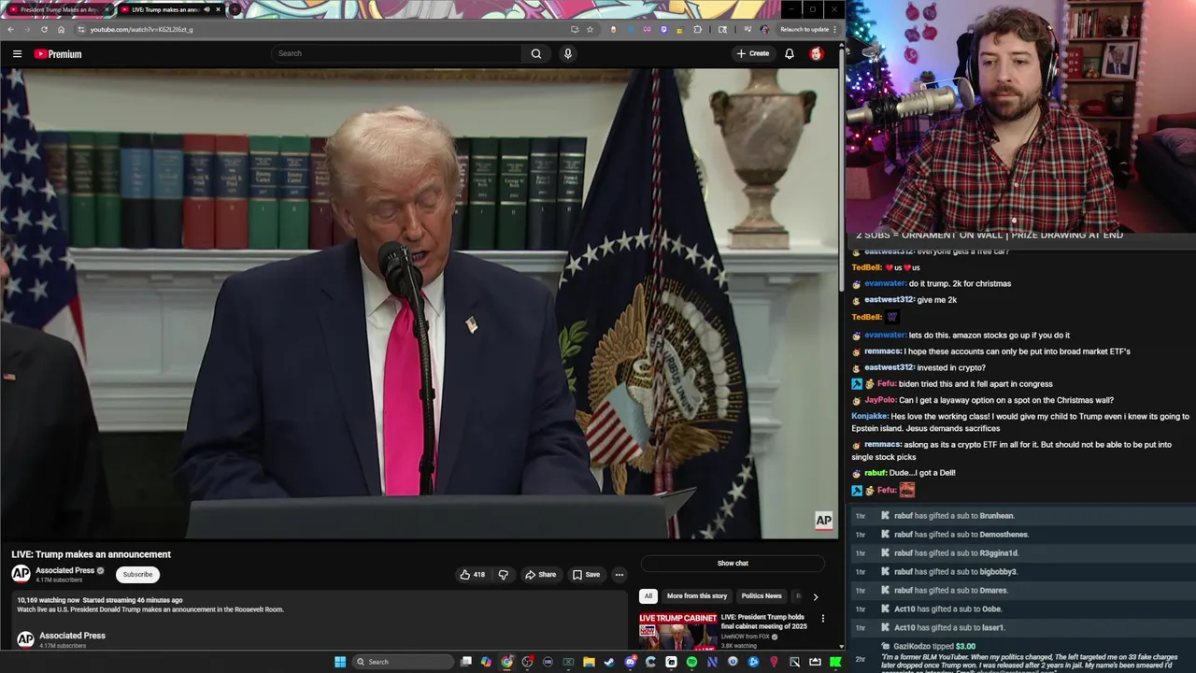Click GaziKodzo tipped $3.00 entry

pos(933,647)
